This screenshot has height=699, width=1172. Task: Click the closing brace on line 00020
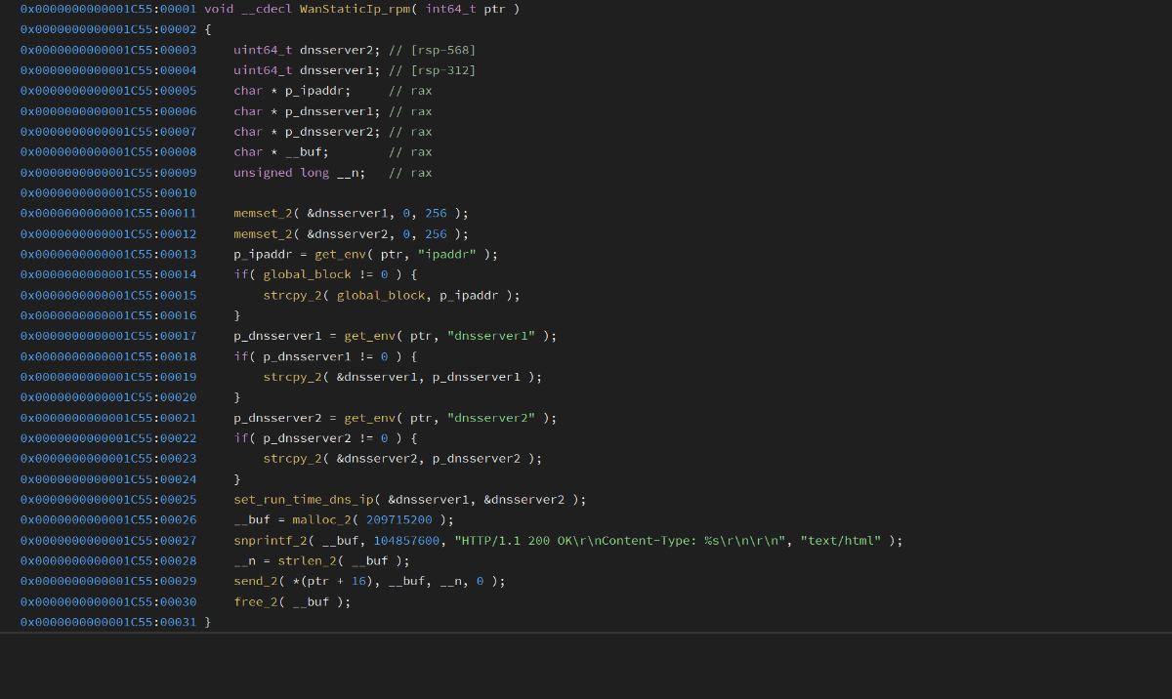pos(237,398)
